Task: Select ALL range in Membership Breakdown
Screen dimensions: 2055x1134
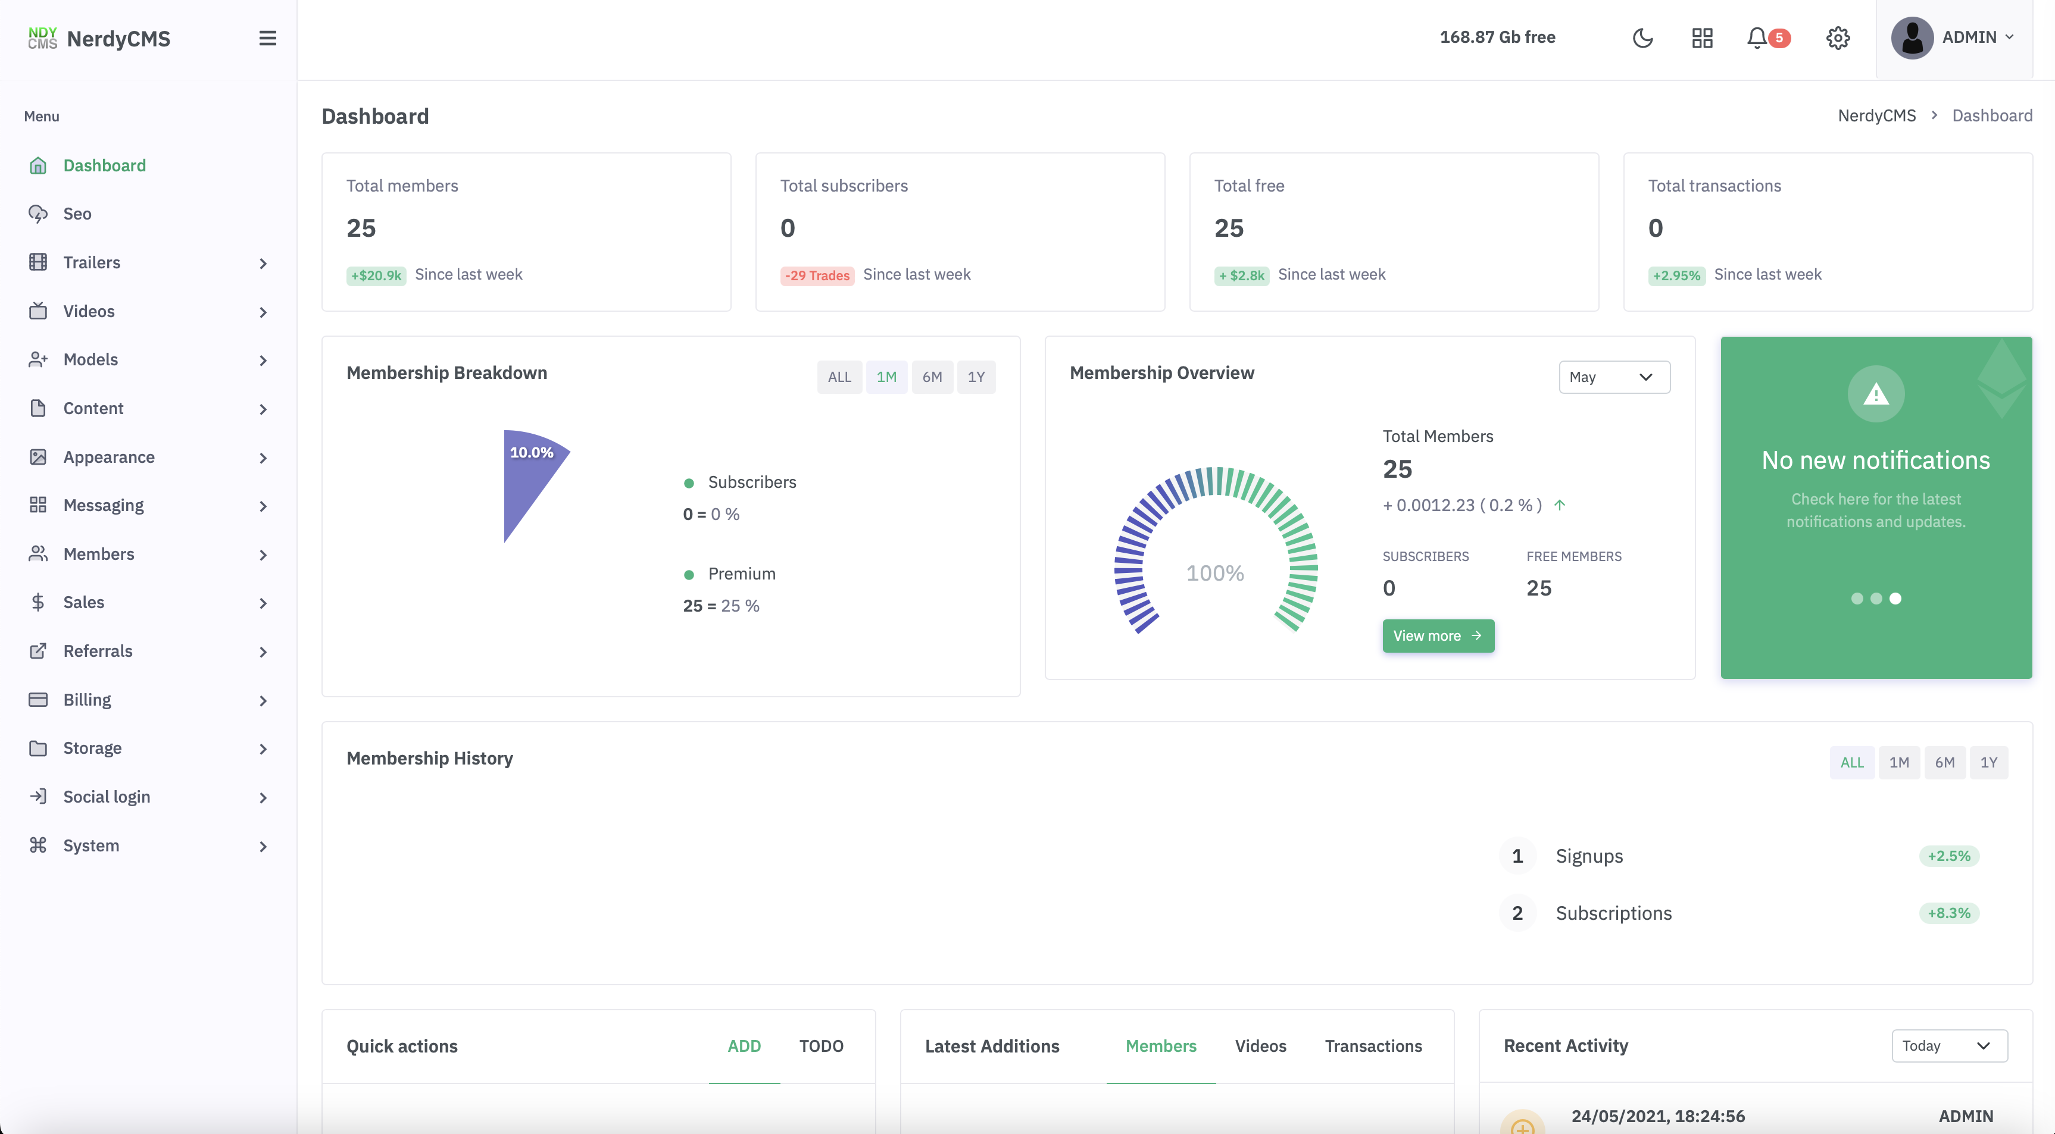Action: (839, 377)
